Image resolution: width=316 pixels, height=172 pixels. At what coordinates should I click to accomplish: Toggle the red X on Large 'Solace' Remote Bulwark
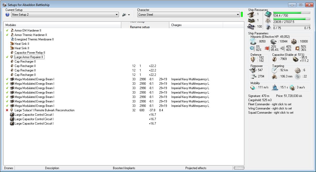click(7, 110)
